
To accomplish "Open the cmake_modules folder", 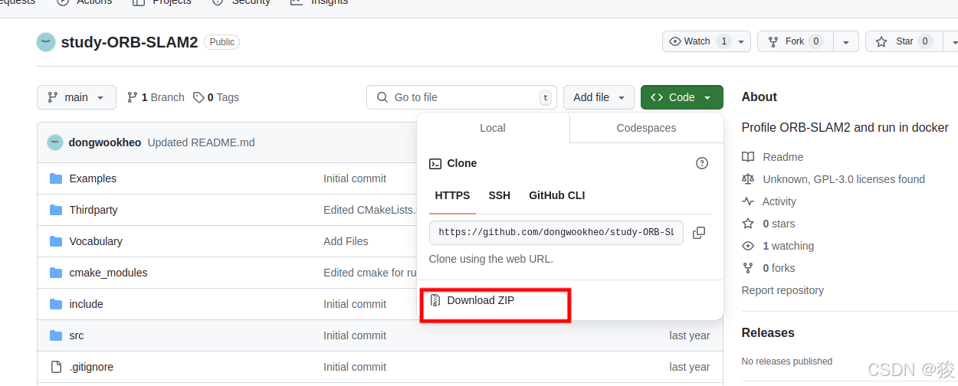I will (108, 273).
